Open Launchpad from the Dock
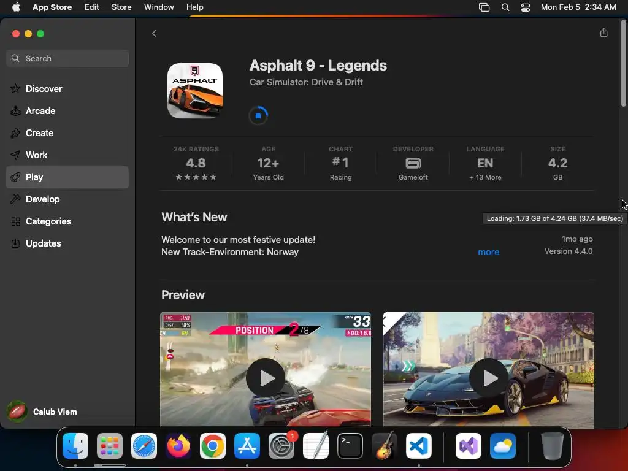Image resolution: width=628 pixels, height=471 pixels. point(110,446)
